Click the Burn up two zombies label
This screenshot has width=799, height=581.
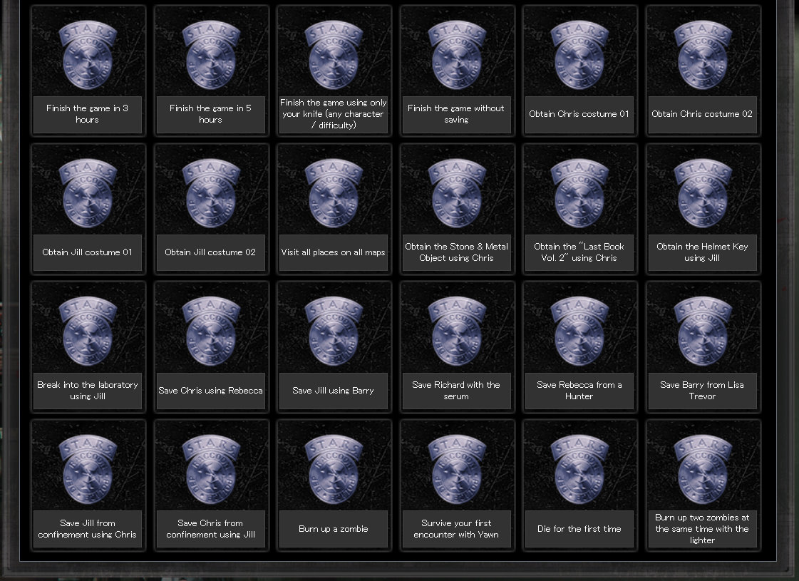click(x=702, y=529)
